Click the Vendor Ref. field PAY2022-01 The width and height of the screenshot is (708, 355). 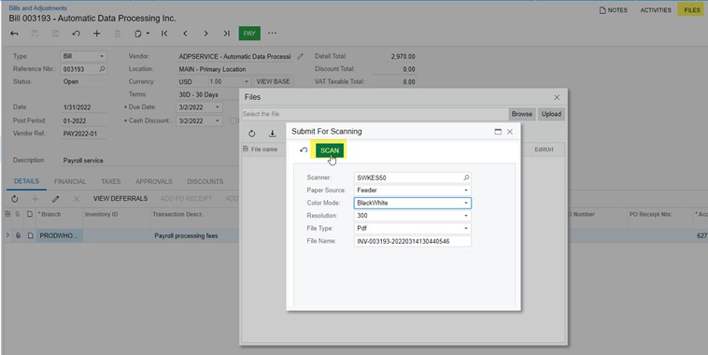(x=84, y=134)
